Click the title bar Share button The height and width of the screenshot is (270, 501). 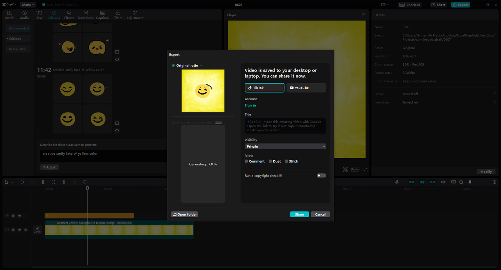click(x=438, y=5)
